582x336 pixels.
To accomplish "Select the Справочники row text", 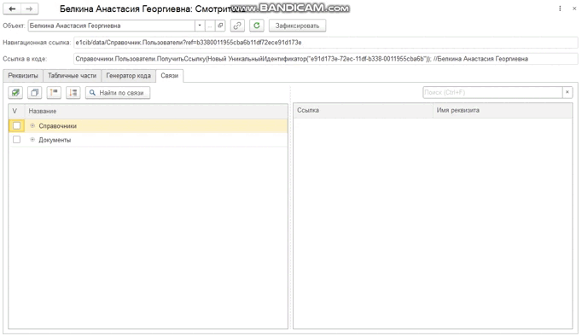I will (57, 126).
